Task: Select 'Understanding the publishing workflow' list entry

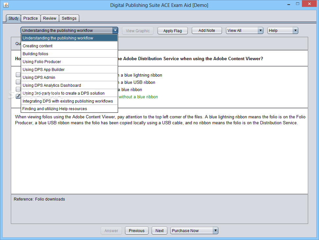Action: (x=69, y=38)
